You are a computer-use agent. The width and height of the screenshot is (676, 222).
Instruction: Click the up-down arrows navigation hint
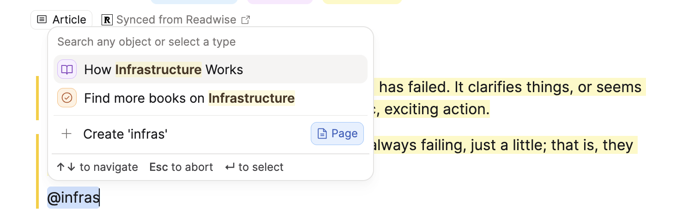[x=66, y=167]
